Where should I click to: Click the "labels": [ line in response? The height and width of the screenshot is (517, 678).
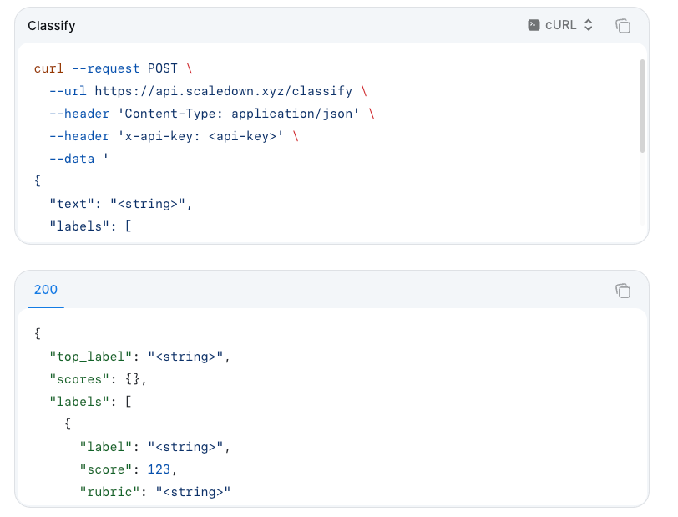coord(90,402)
